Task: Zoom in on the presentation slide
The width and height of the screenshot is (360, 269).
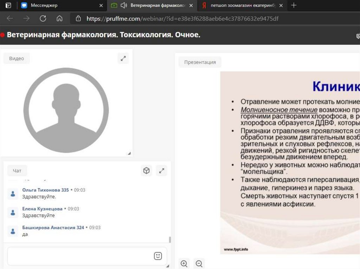Action: pyautogui.click(x=184, y=263)
